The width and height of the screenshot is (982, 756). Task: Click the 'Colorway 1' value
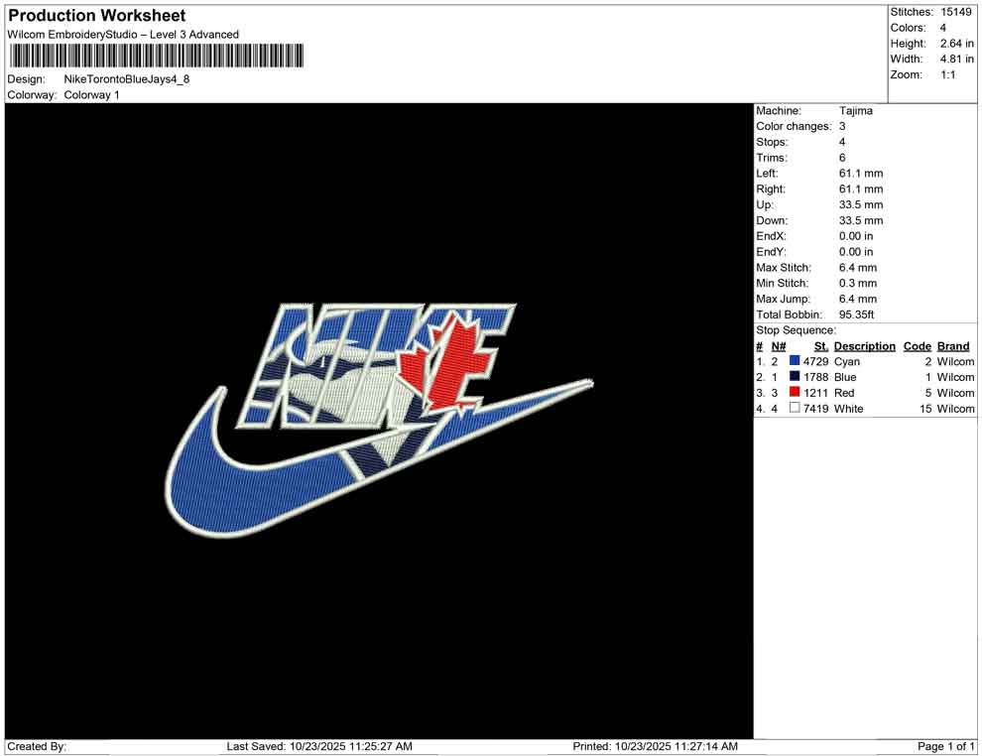[91, 95]
